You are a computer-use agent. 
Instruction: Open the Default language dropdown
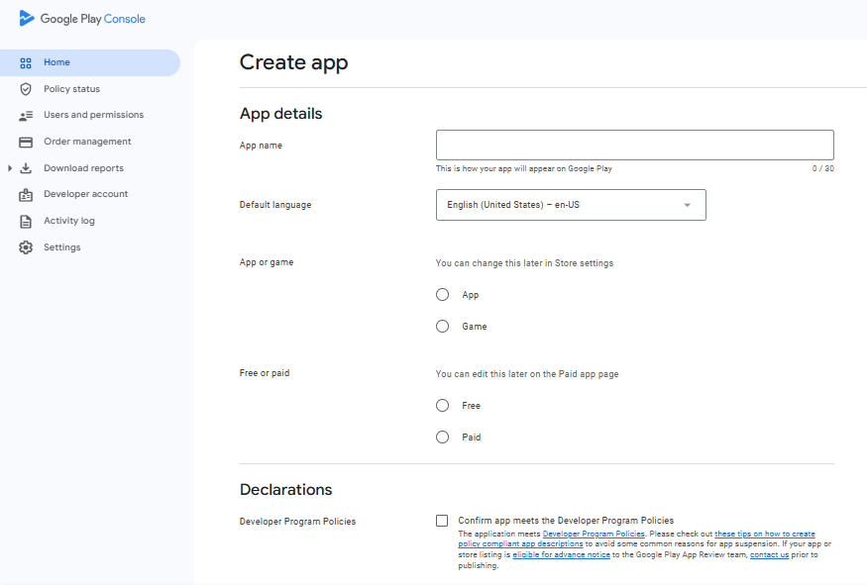(571, 205)
